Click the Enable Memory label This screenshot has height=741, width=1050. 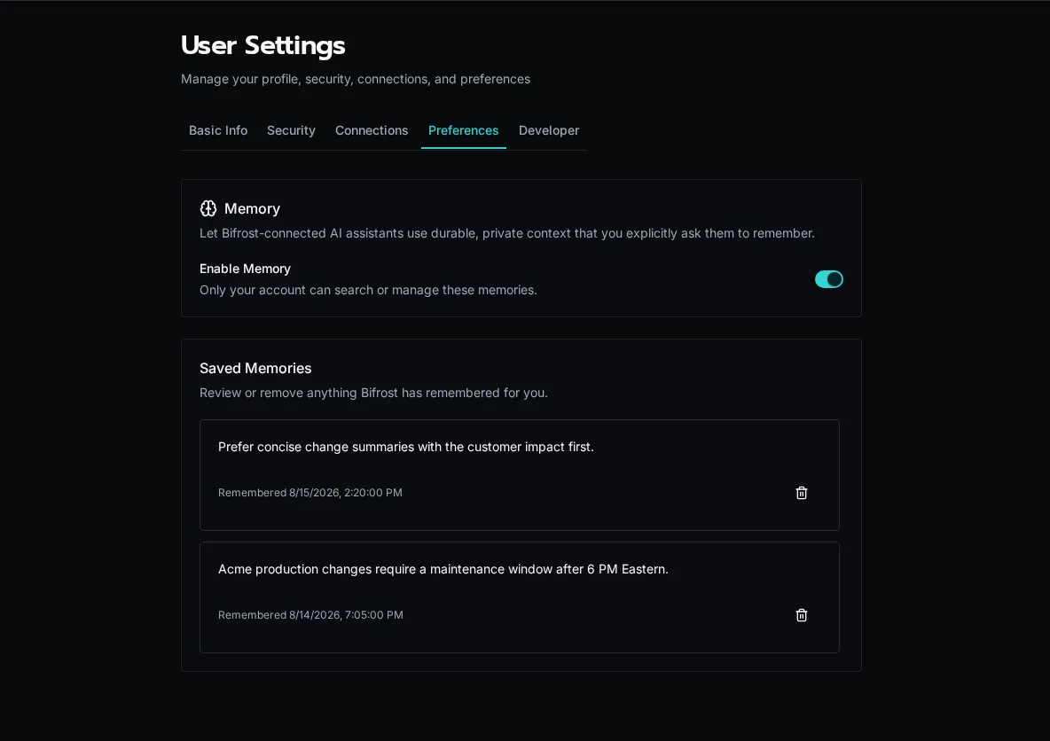[x=245, y=269]
